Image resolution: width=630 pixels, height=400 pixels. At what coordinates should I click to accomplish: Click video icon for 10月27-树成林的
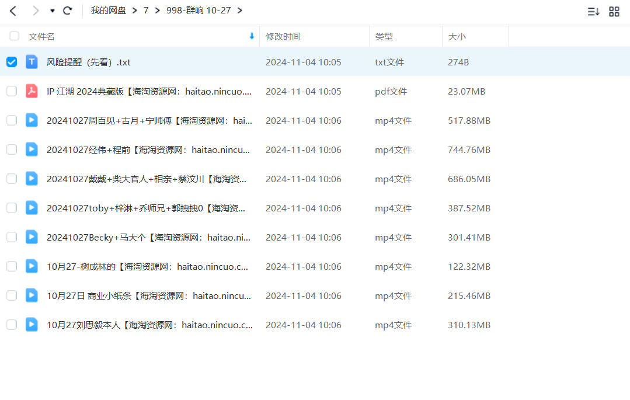[x=32, y=266]
